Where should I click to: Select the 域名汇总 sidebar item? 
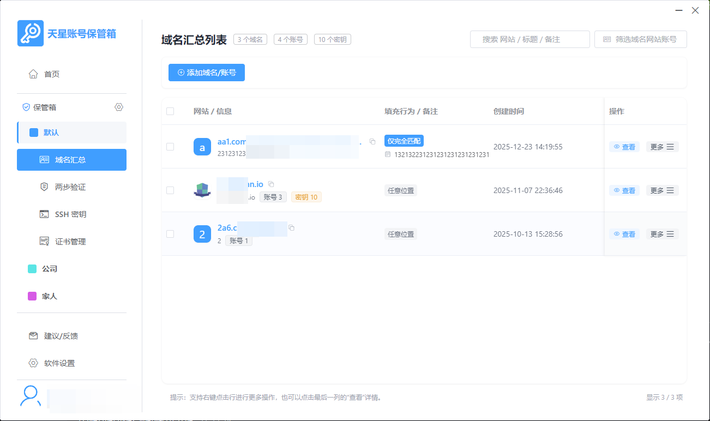71,159
